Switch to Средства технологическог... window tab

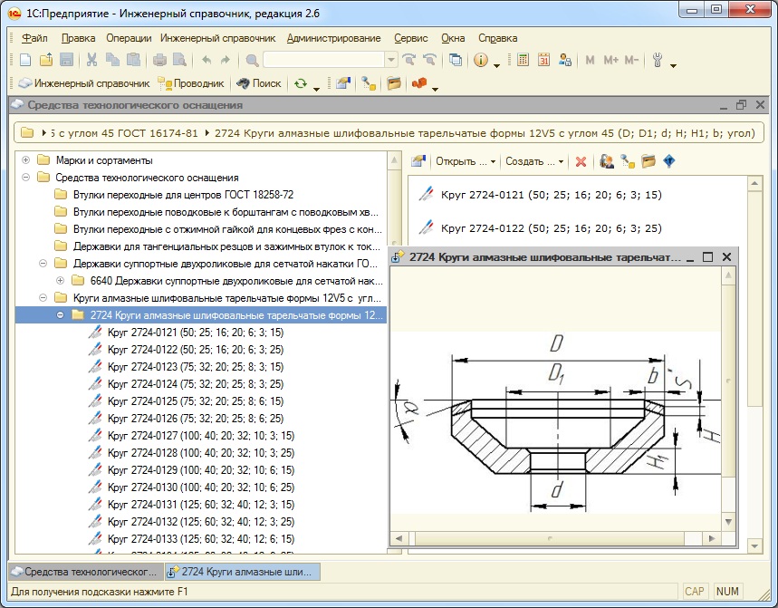point(86,572)
